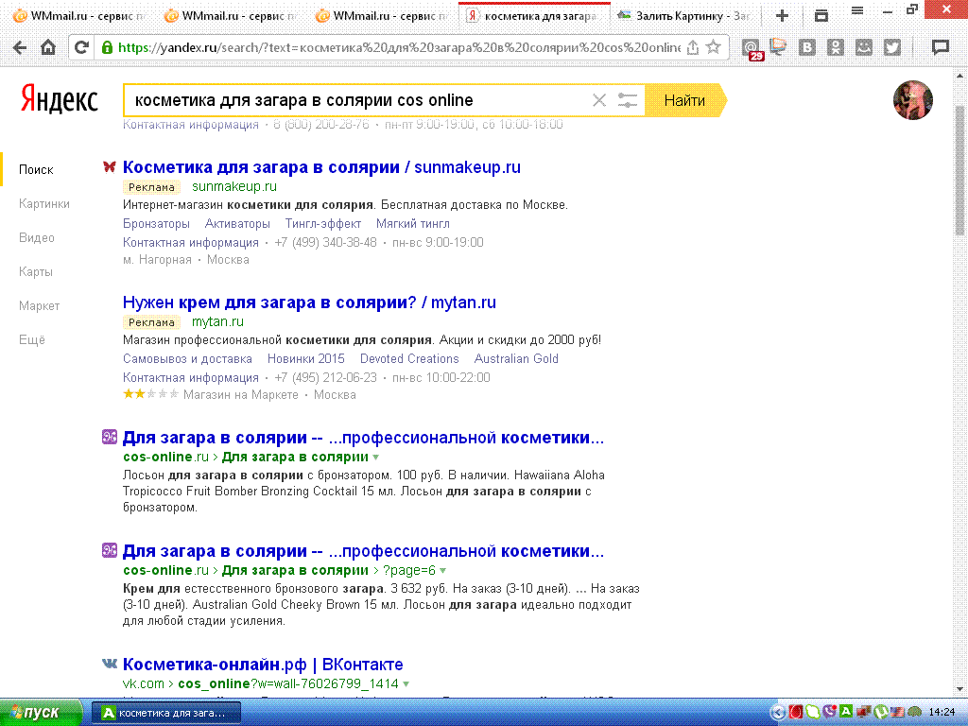Open the Новинки 2015 sitelink
Viewport: 968px width, 726px height.
[x=305, y=358]
